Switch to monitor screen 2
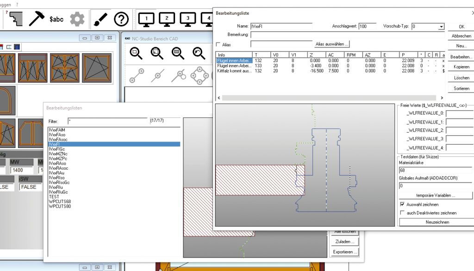Screen dimensions: 474x271 [x=167, y=18]
